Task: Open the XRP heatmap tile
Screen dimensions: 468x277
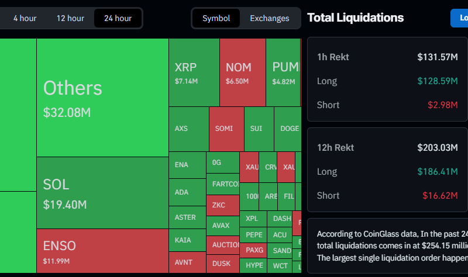Action: [194, 73]
